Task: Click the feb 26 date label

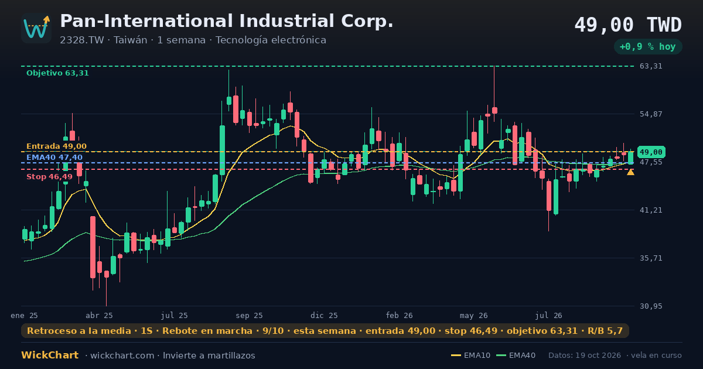Action: (400, 315)
